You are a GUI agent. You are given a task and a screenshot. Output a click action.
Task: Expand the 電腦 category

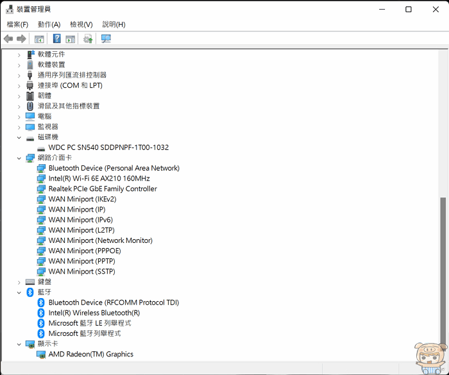point(19,117)
